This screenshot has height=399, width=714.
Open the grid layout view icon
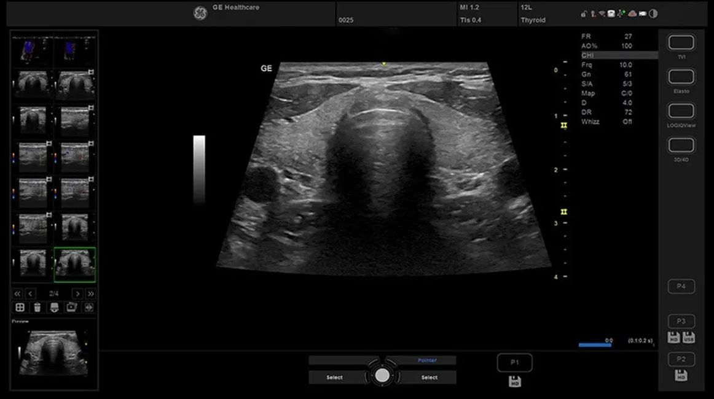tap(20, 307)
